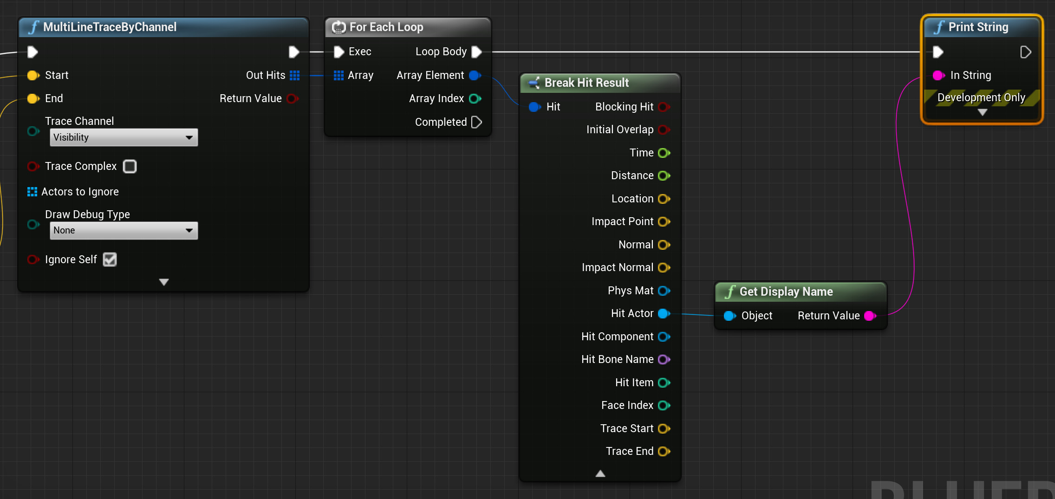The image size is (1055, 499).
Task: Click the Hit Actor output pin
Action: point(664,314)
